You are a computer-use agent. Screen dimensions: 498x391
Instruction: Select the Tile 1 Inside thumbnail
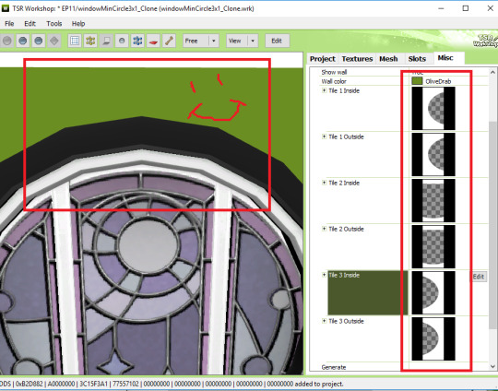point(433,108)
